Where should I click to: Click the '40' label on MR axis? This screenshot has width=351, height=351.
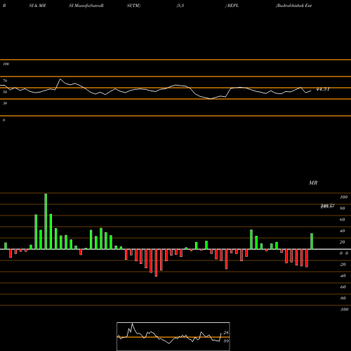343,231
